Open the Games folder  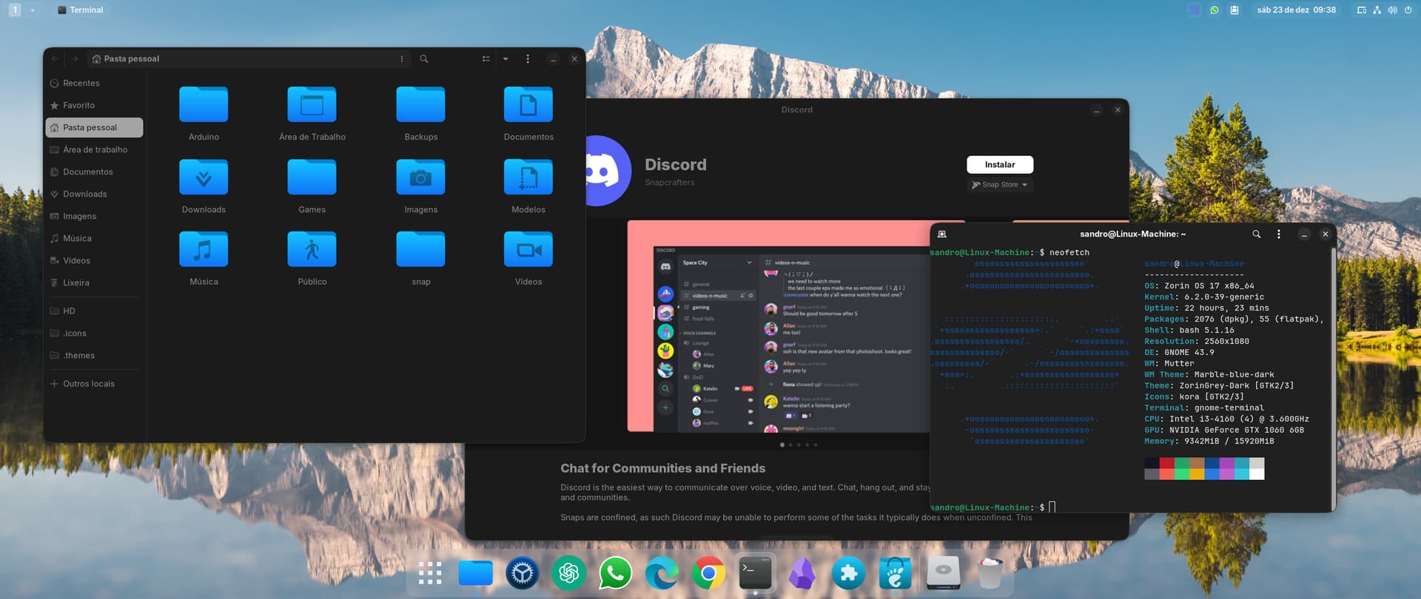click(x=312, y=177)
